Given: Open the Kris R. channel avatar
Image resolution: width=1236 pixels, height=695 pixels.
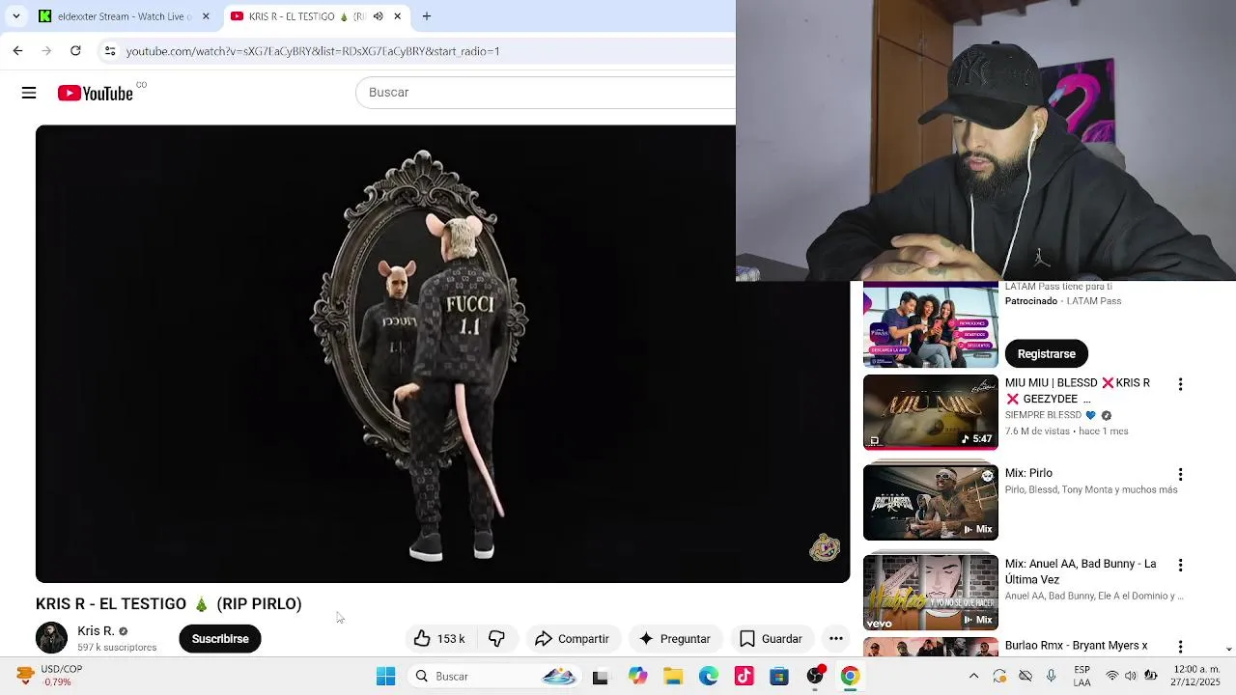Looking at the screenshot, I should pos(51,638).
